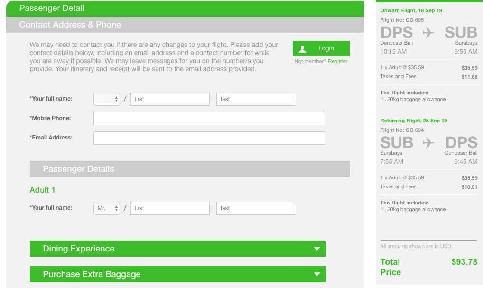Click the airplane icon in Onward Flight

coord(428,33)
